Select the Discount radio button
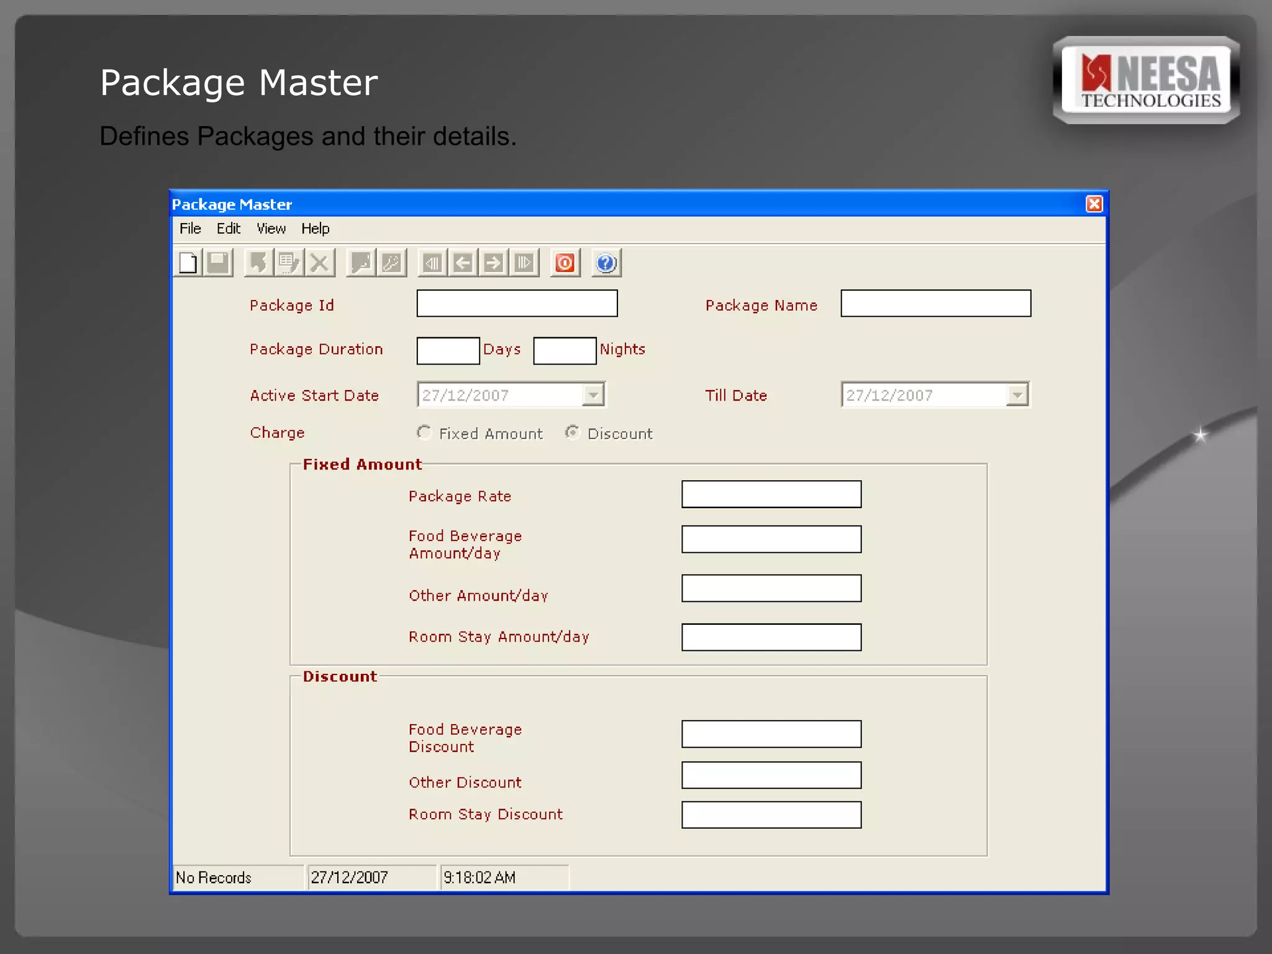 coord(573,432)
